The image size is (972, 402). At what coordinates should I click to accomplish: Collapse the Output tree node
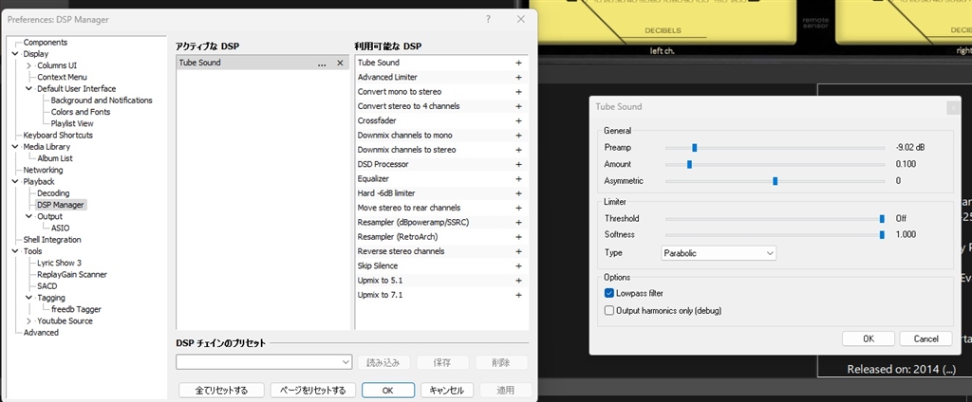click(28, 216)
